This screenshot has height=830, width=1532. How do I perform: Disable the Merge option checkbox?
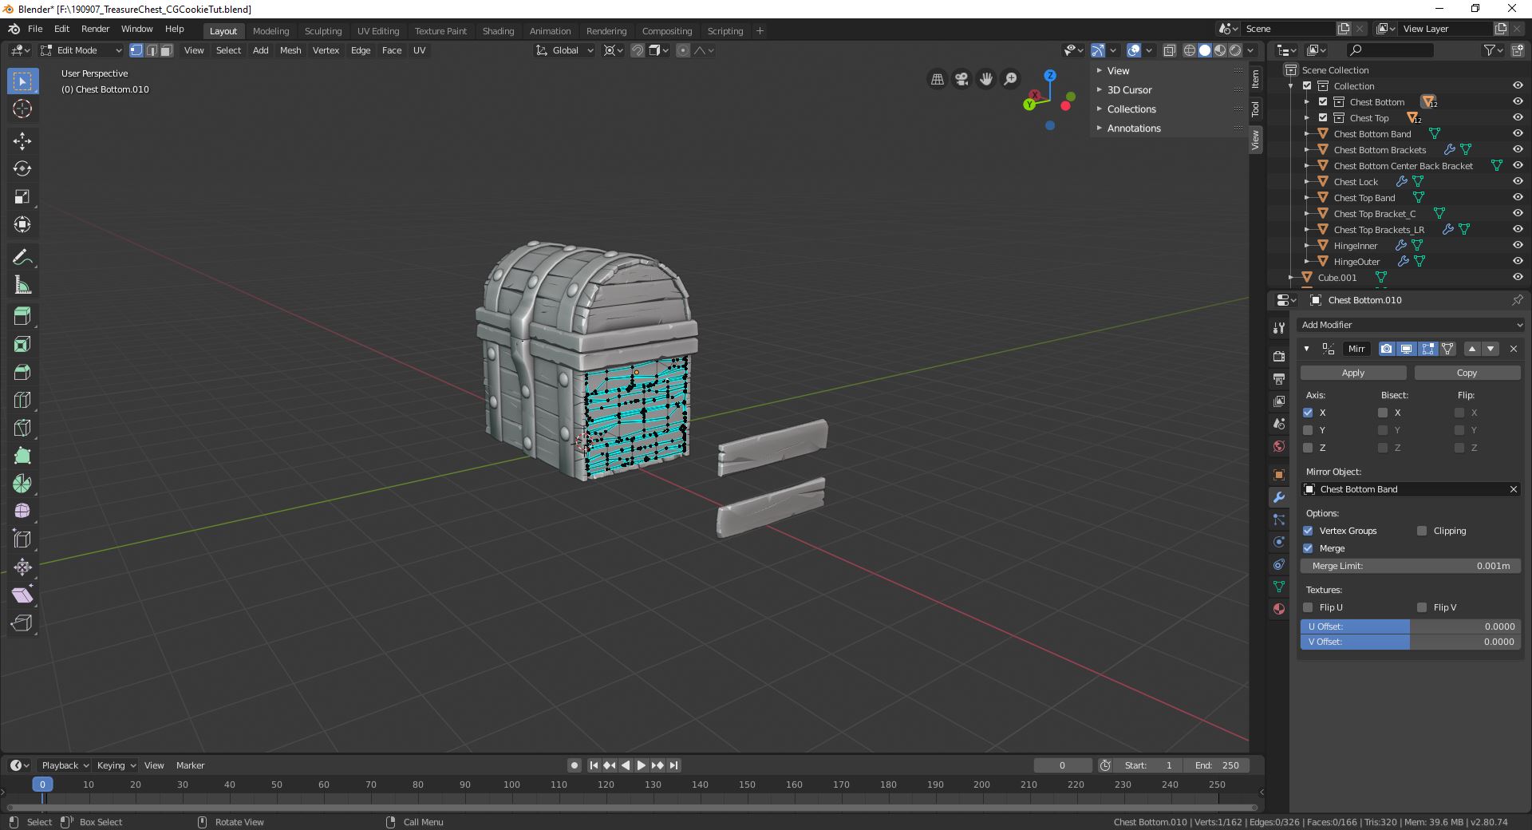(1308, 548)
